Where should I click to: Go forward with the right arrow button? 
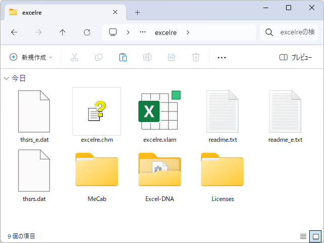click(38, 32)
